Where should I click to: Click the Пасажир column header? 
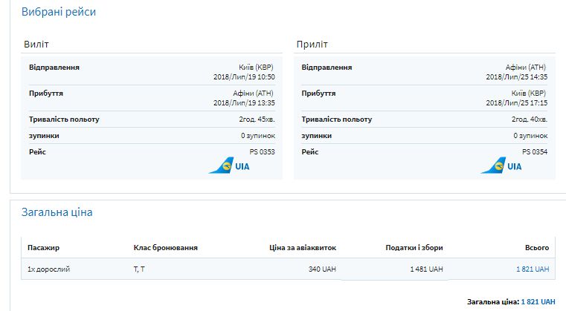(x=43, y=247)
